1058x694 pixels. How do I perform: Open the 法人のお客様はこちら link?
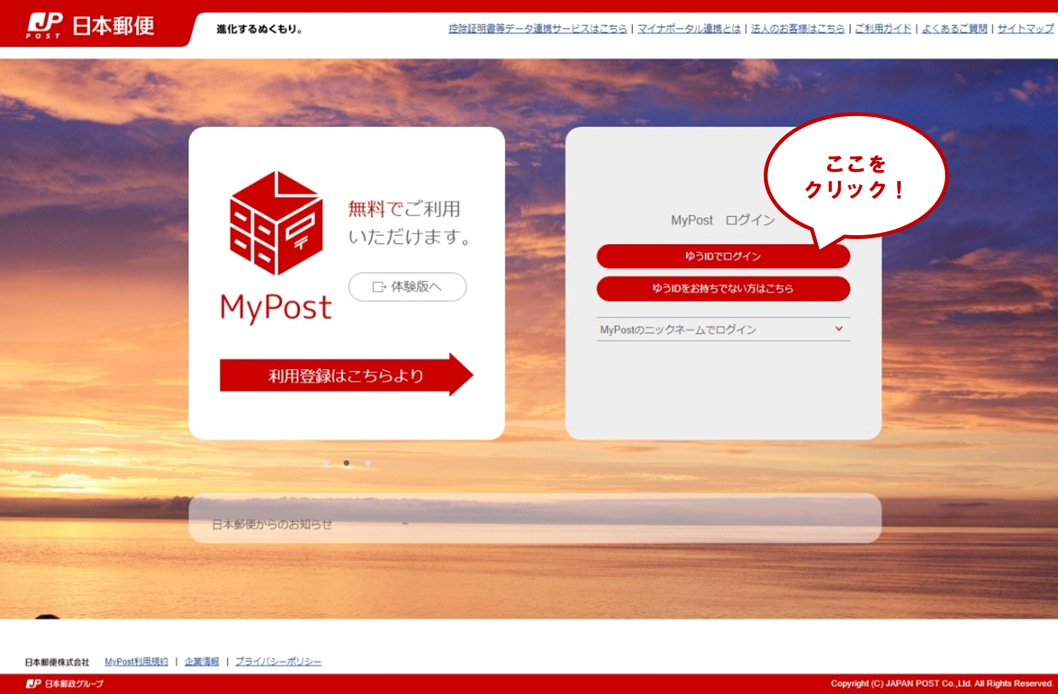[x=798, y=29]
